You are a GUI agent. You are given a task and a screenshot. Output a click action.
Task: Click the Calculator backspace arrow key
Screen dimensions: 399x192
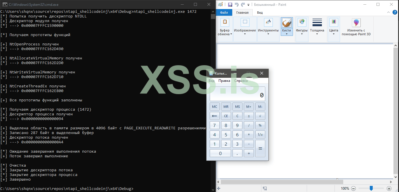point(215,116)
